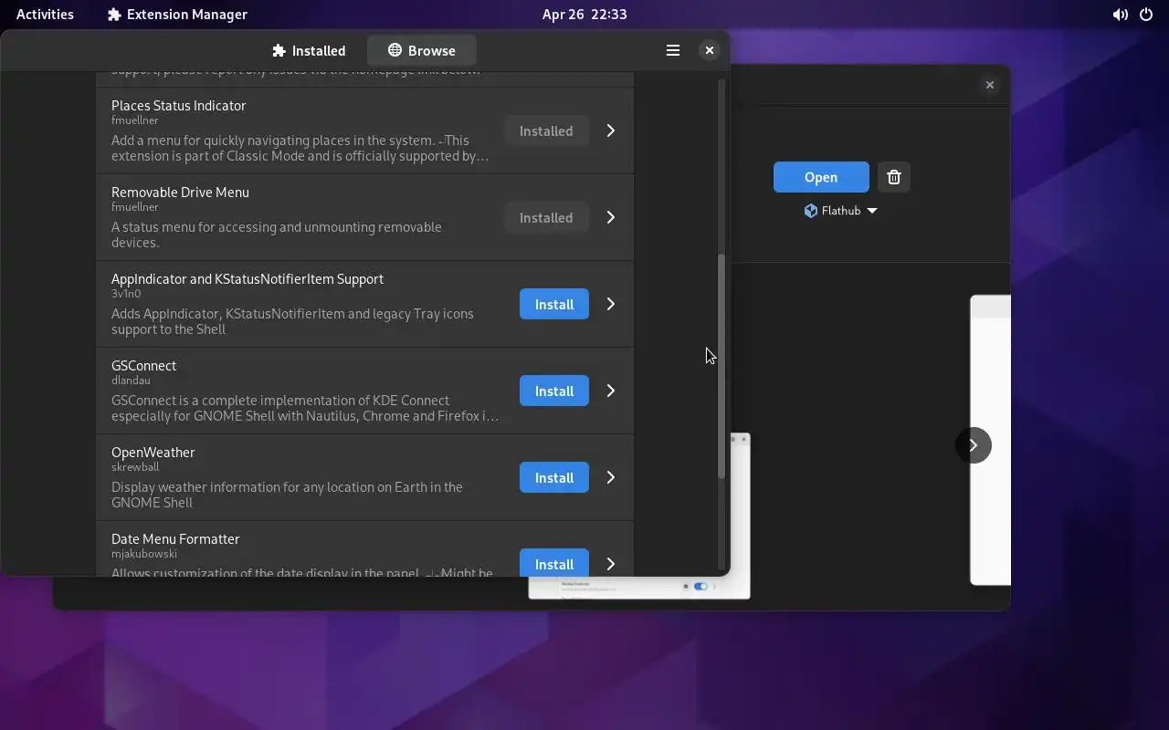Click the power icon in top bar
This screenshot has width=1169, height=730.
click(1146, 15)
